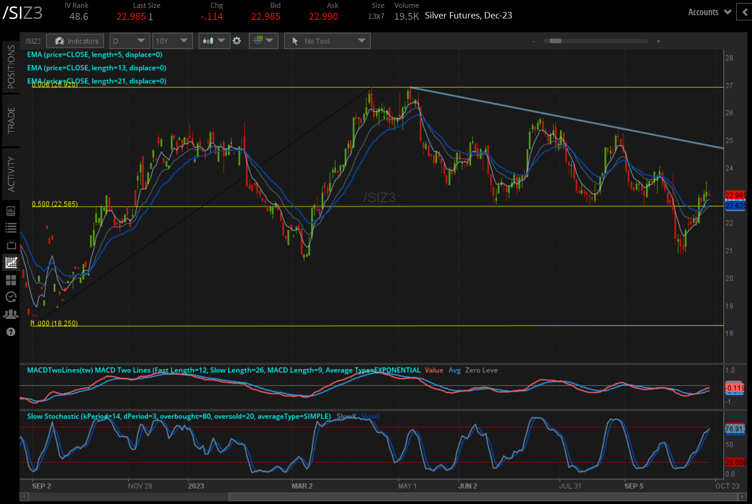Viewport: 752px width, 504px height.
Task: Open the 10Y range dropdown
Action: [x=172, y=41]
